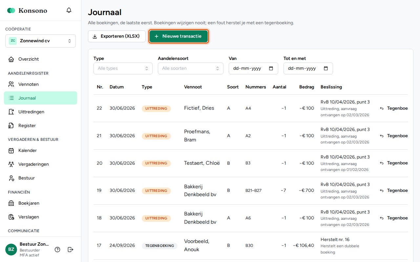Click the Konsono logo

click(x=27, y=10)
